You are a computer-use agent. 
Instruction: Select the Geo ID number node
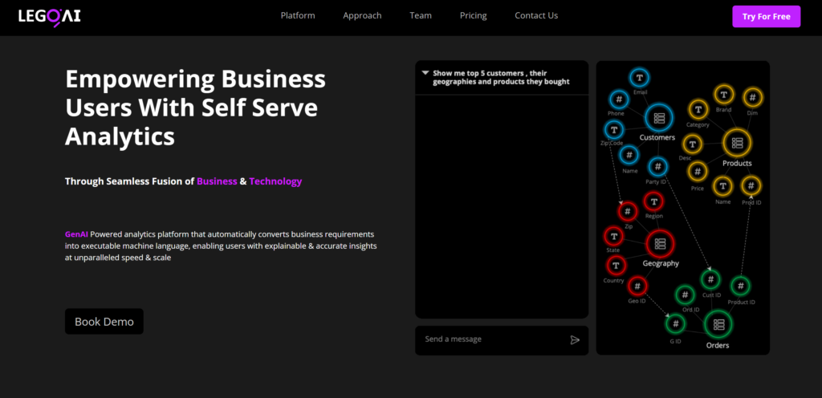[637, 286]
